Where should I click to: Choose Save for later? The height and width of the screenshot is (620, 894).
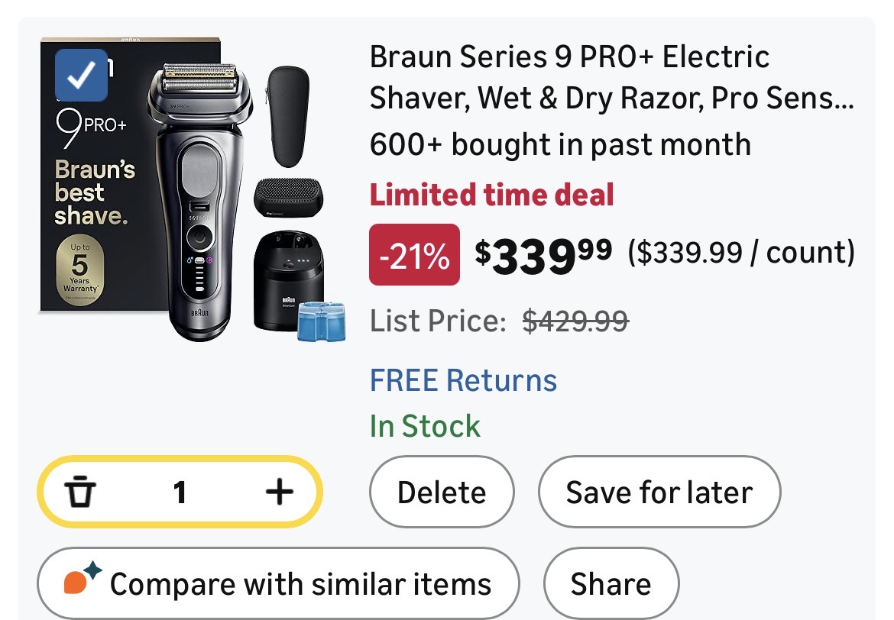659,492
